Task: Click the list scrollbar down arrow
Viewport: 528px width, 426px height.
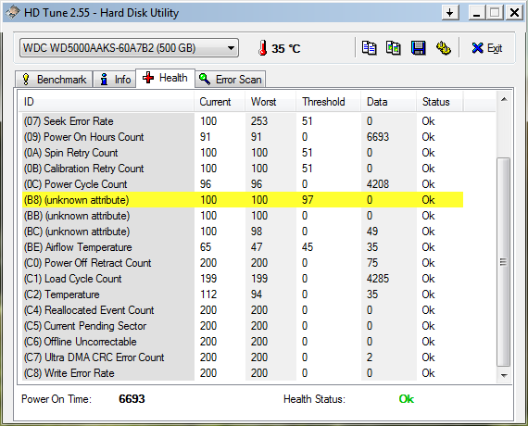Action: click(504, 375)
